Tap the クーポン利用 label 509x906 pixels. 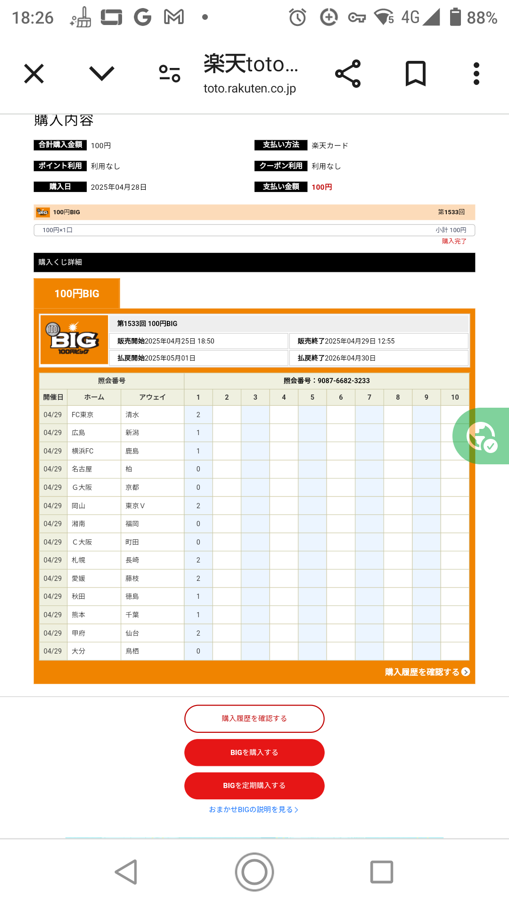[281, 166]
